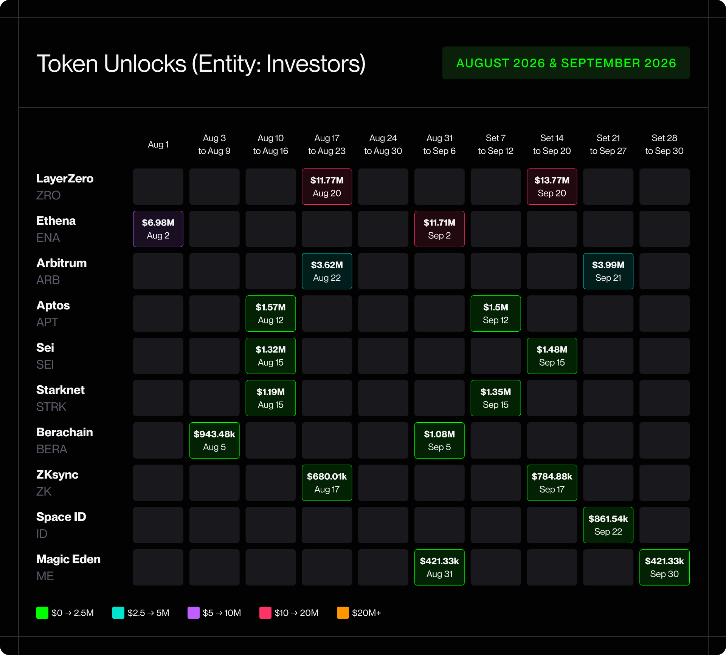Click the Aug 1 column header
The width and height of the screenshot is (726, 655).
coord(158,145)
